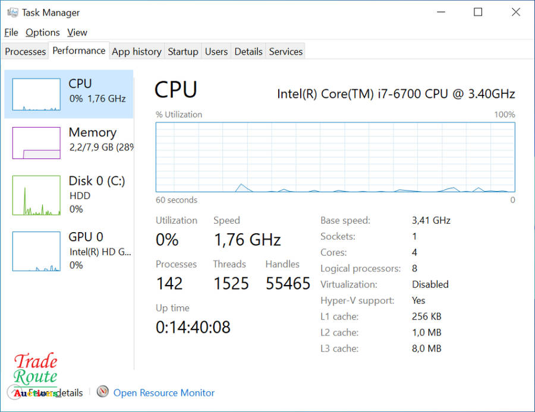This screenshot has height=412, width=535.
Task: Switch to the Details tab
Action: 248,52
